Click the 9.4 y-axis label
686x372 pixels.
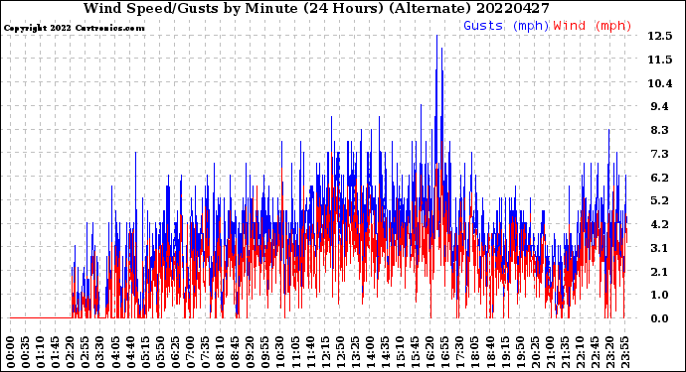[660, 106]
